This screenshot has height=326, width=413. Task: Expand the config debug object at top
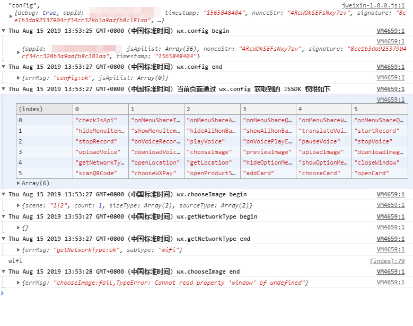pyautogui.click(x=11, y=16)
